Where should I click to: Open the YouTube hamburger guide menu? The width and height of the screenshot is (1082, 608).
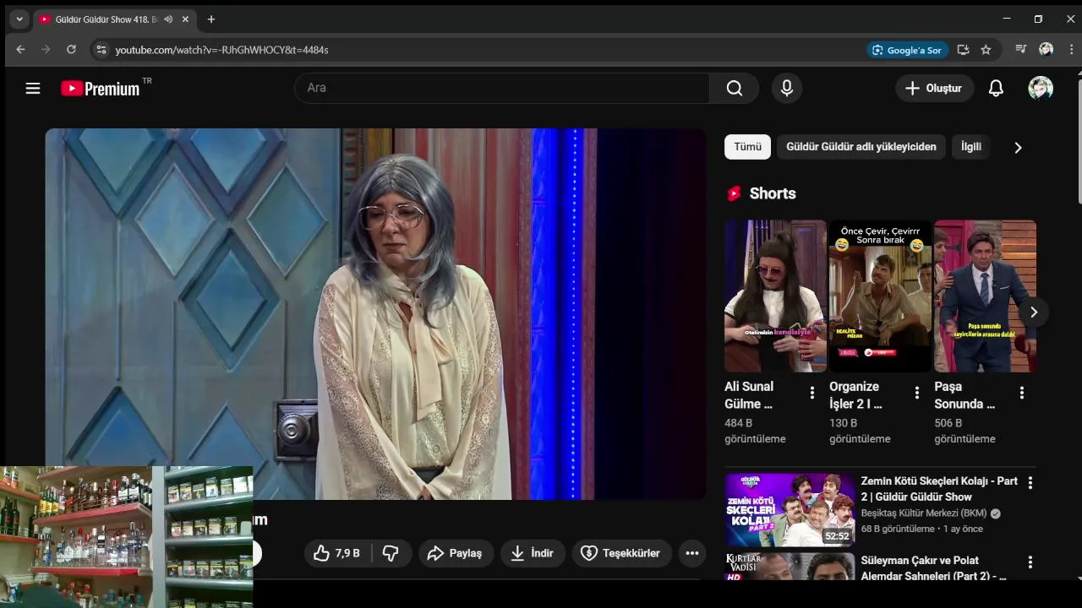(33, 88)
